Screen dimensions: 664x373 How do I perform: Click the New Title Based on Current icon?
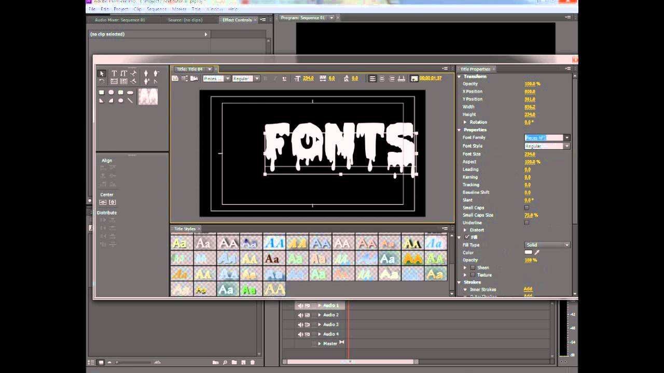175,79
